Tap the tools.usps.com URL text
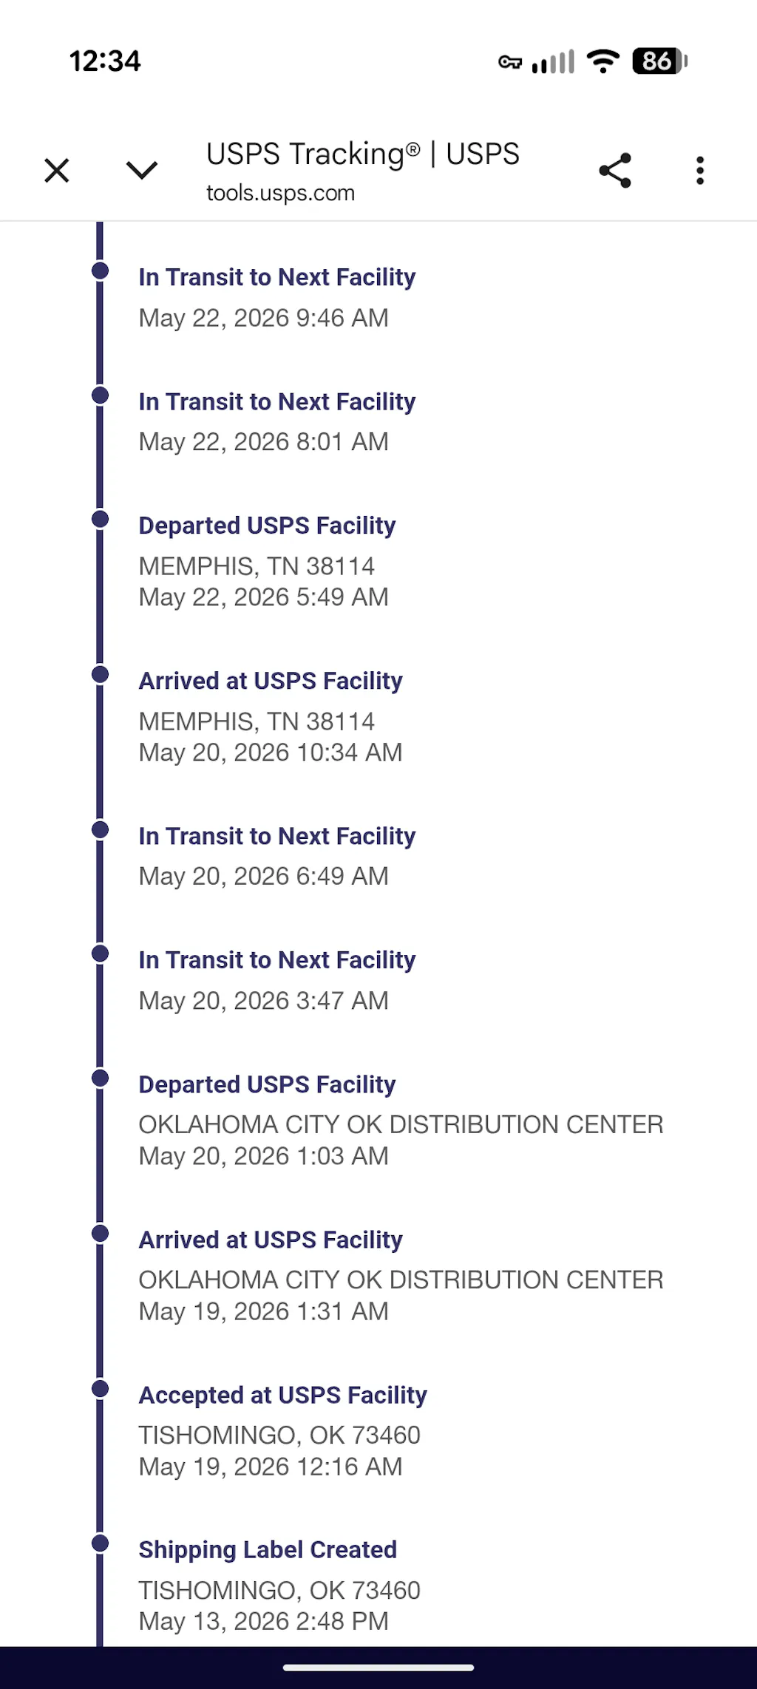This screenshot has width=757, height=1689. point(280,193)
